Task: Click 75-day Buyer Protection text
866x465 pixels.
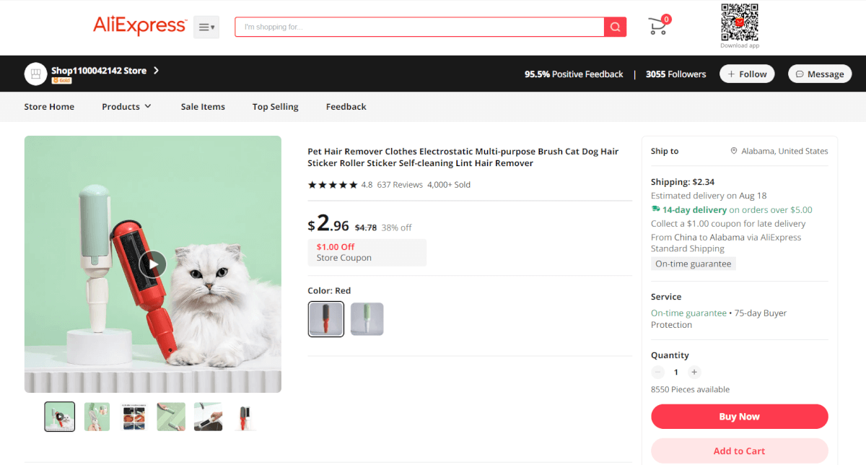Action: 719,319
